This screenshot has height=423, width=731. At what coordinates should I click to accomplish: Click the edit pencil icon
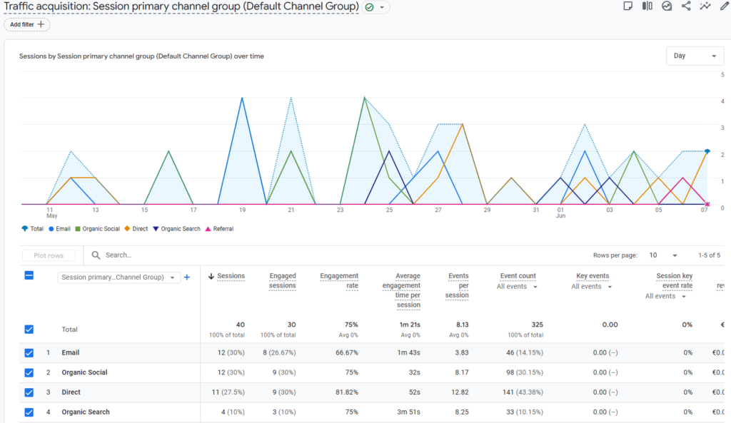(724, 6)
